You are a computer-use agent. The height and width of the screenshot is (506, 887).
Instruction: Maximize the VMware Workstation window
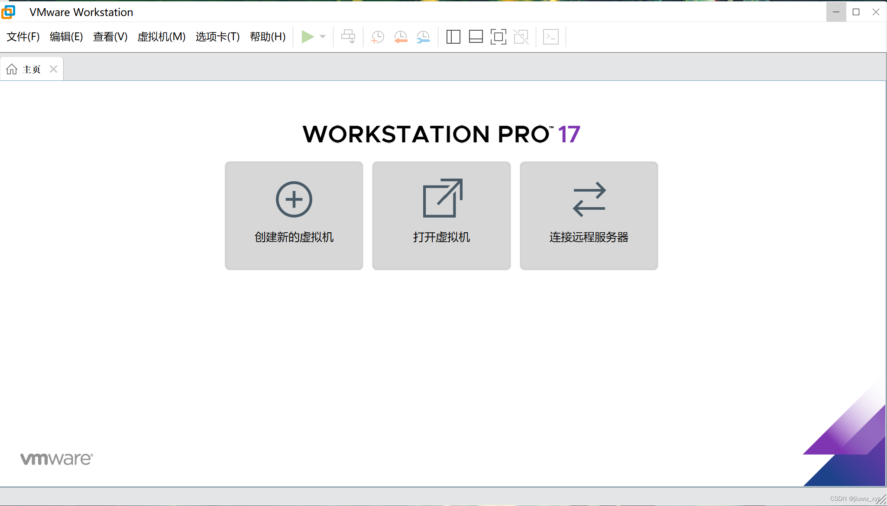(x=856, y=12)
